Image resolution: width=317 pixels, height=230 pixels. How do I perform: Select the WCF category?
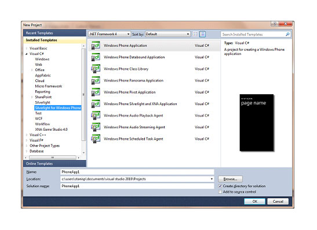pos(39,118)
